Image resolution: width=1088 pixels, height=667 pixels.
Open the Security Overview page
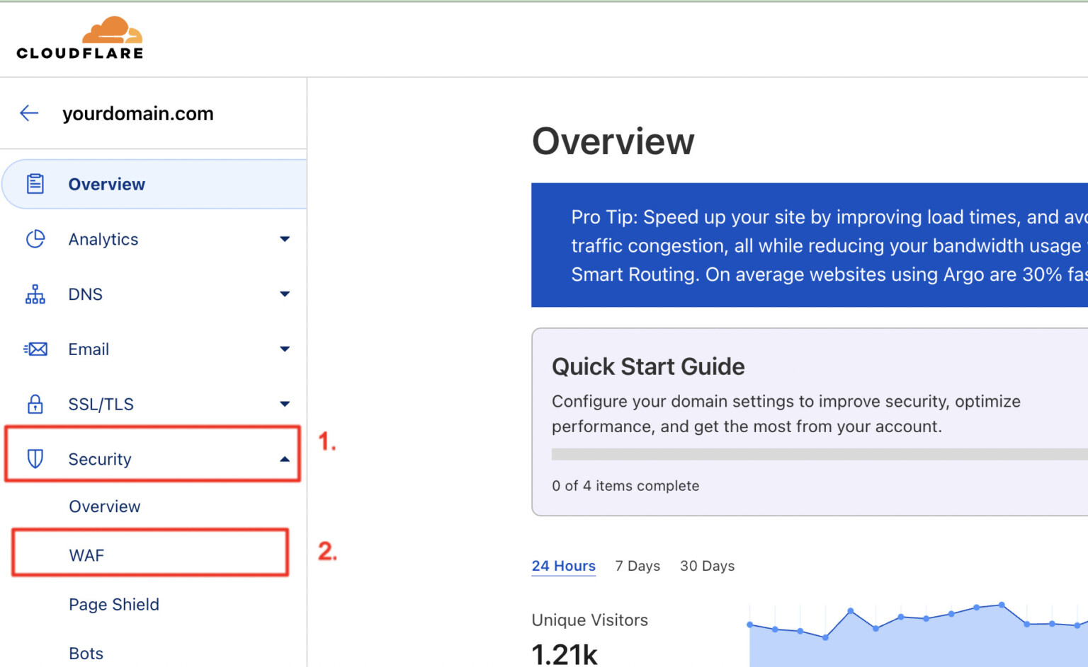click(104, 506)
